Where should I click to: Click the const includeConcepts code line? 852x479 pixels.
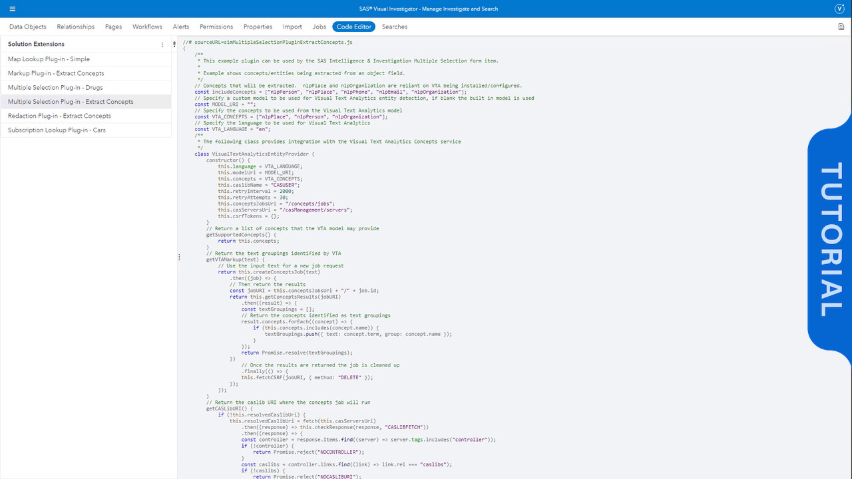click(331, 92)
